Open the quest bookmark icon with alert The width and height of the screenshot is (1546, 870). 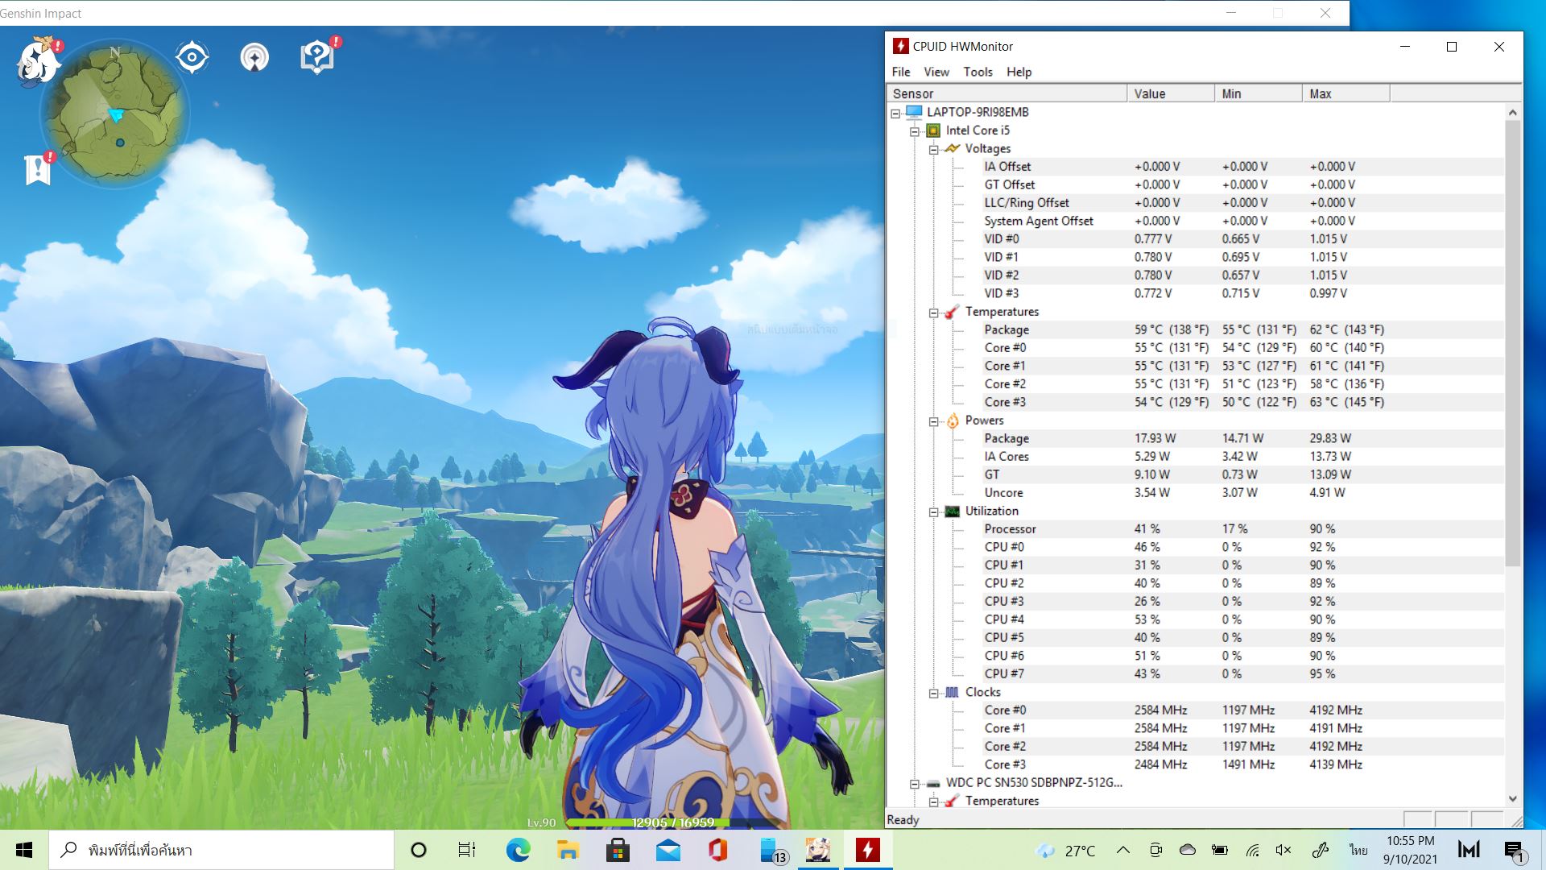[x=39, y=168]
